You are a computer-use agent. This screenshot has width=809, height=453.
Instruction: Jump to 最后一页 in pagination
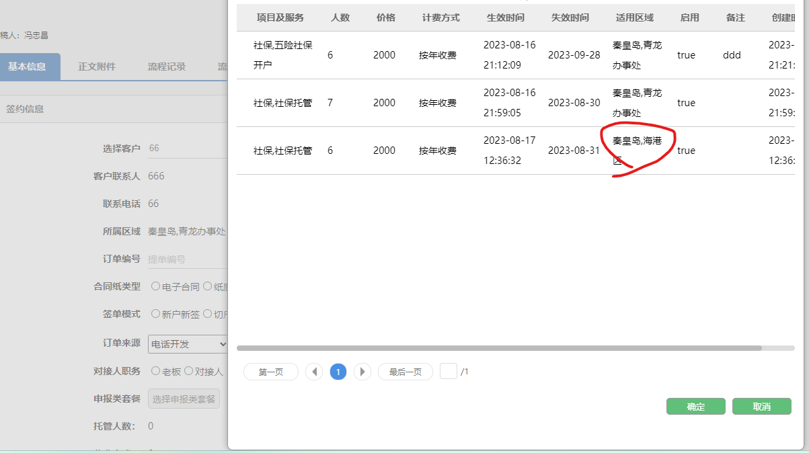pos(405,372)
